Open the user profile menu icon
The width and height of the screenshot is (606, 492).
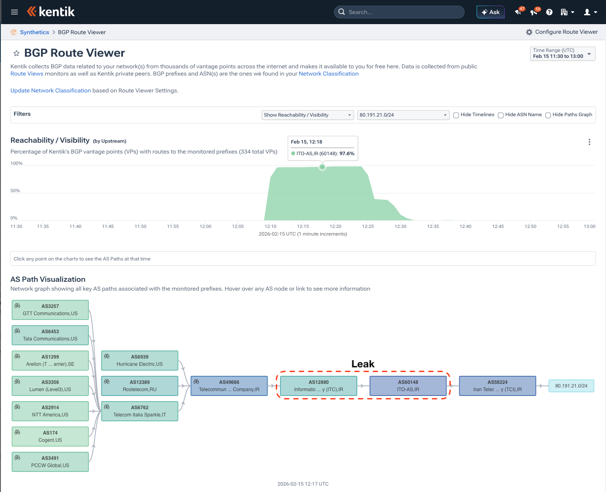[x=587, y=12]
